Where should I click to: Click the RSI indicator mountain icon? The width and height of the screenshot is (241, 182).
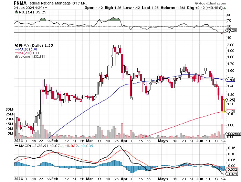click(16, 12)
